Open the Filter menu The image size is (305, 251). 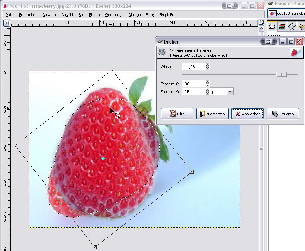(150, 15)
